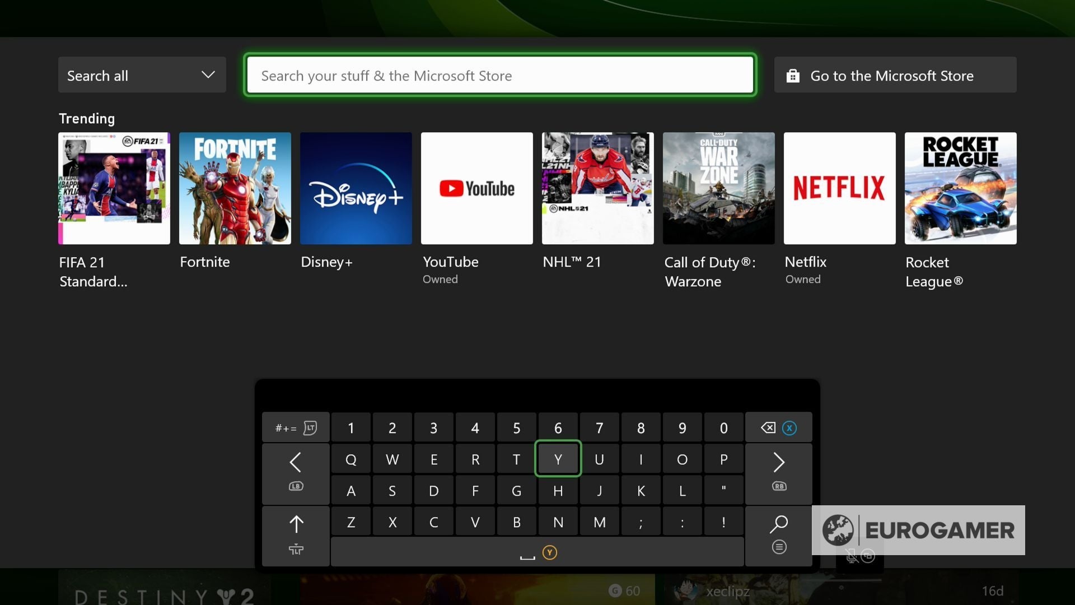This screenshot has width=1075, height=605.
Task: Switch keyboard to symbols layout (#+=)
Action: tap(295, 427)
